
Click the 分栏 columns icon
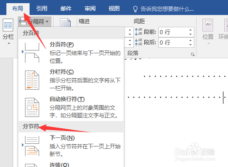8,25
